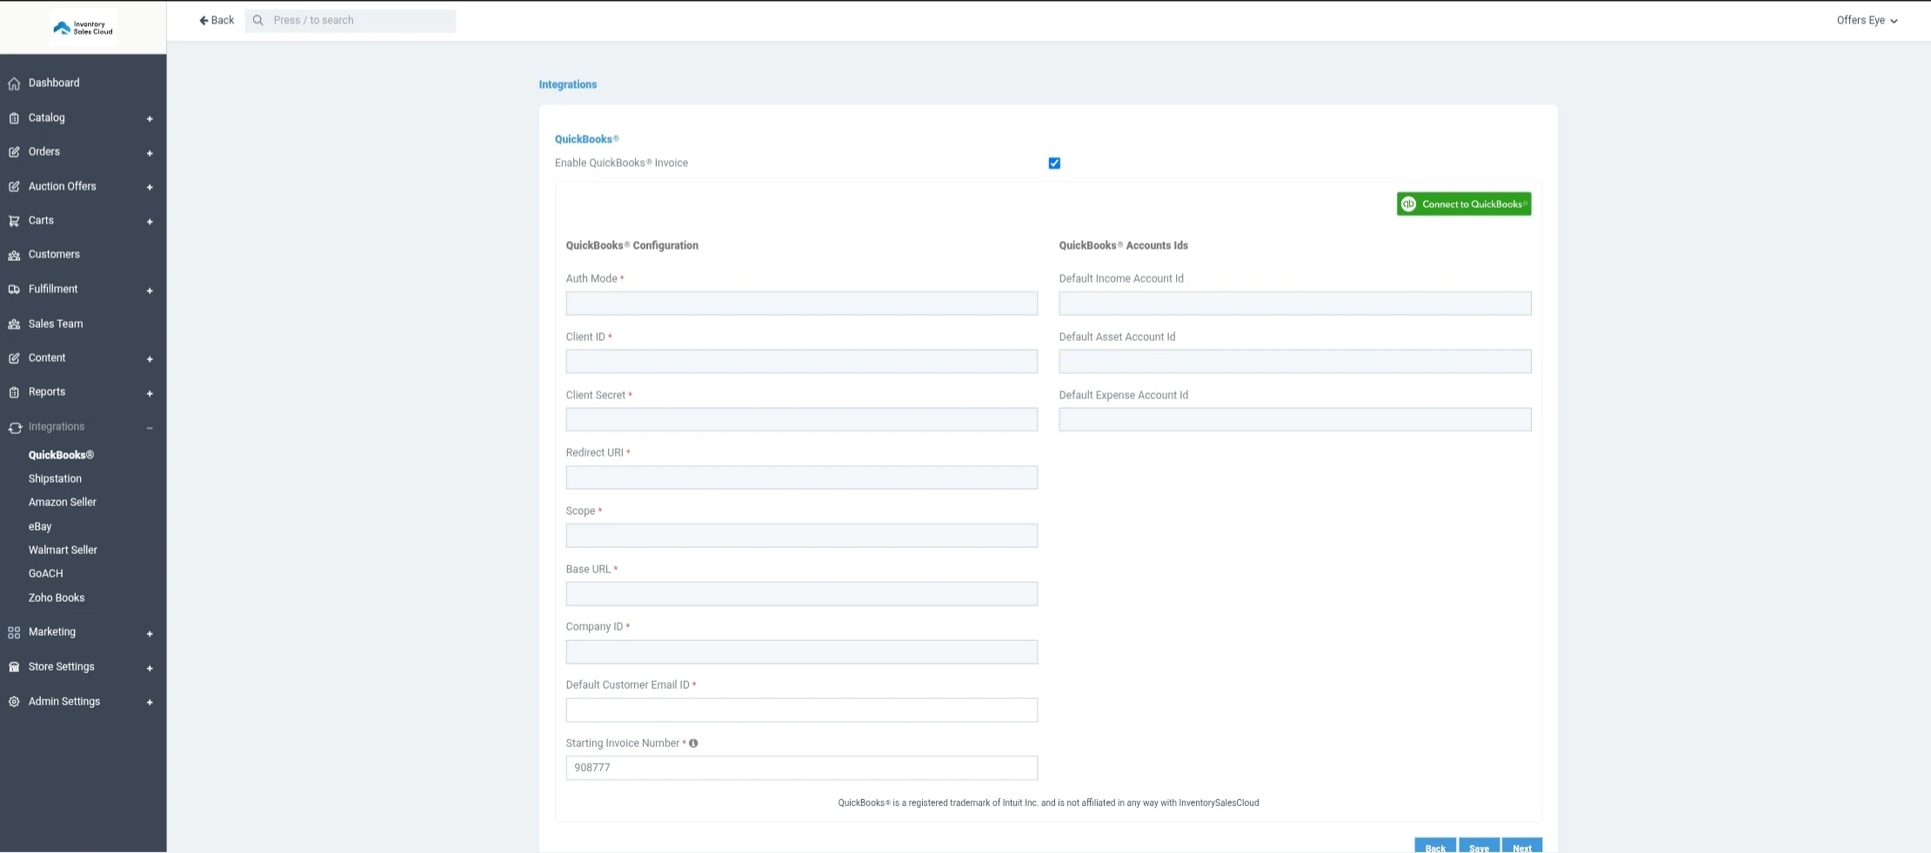Screen dimensions: 1931x853
Task: Click the Integrations sync icon
Action: tap(15, 428)
